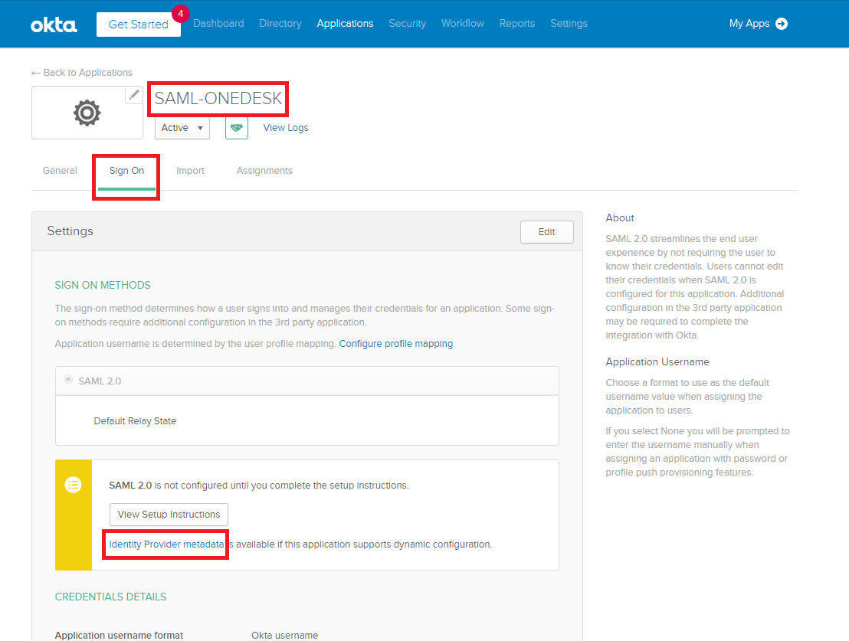
Task: Click the SAML-ONEDESK application title
Action: 218,98
